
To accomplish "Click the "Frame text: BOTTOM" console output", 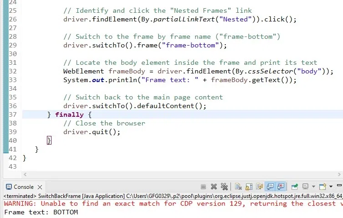I will [x=41, y=212].
